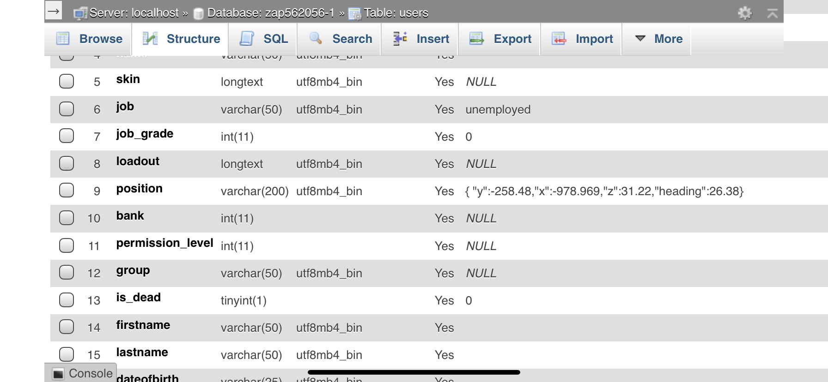The height and width of the screenshot is (382, 828).
Task: Open the SQL tab
Action: 263,39
